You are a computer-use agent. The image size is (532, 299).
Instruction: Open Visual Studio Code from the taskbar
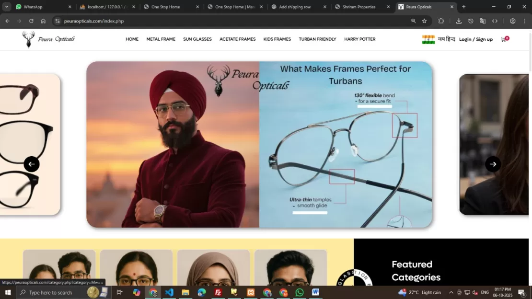click(169, 292)
